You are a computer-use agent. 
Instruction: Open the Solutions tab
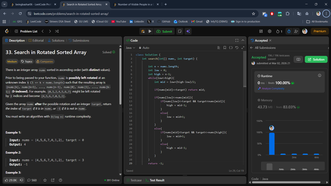point(56,40)
